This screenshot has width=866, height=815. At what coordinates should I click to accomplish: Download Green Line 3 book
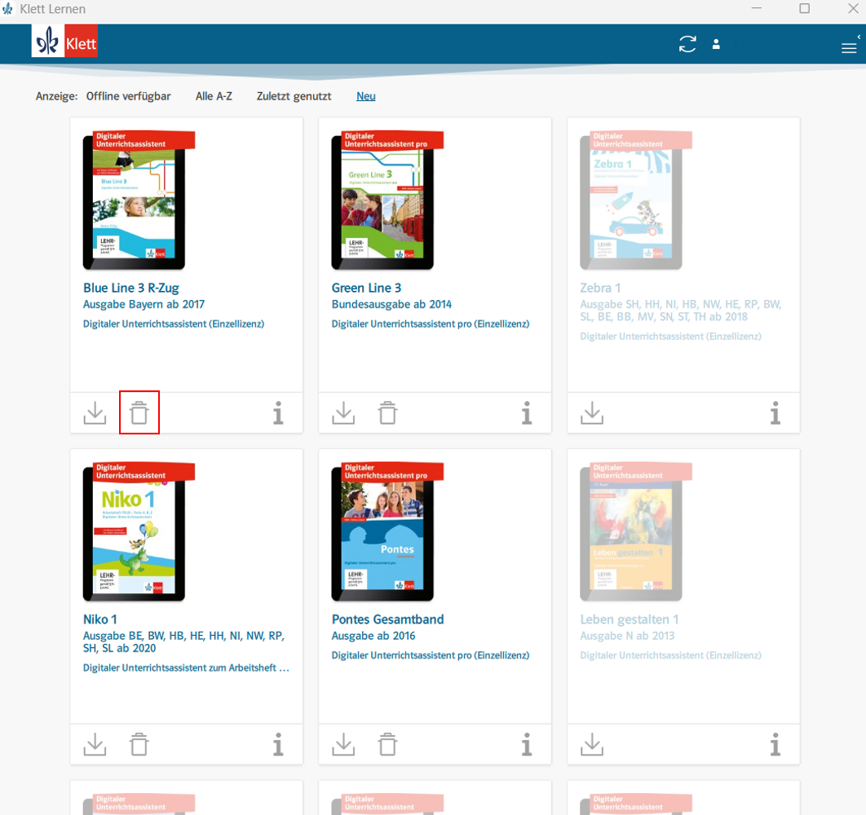point(343,412)
